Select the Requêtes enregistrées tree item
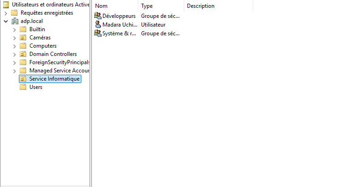Image resolution: width=345 pixels, height=187 pixels. tap(47, 13)
